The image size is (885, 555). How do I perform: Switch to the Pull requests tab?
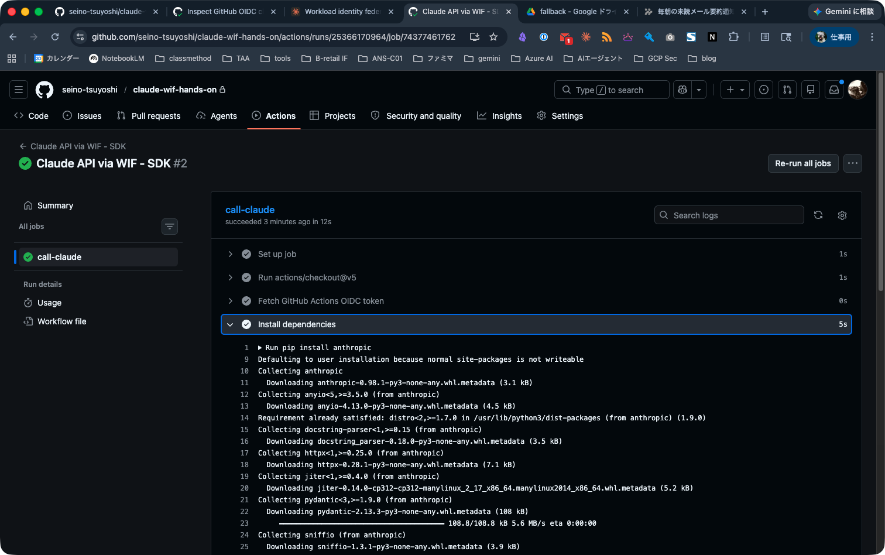coord(149,116)
